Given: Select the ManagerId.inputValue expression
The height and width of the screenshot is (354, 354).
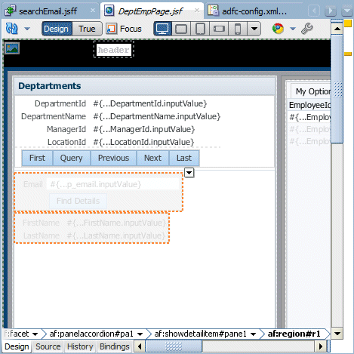Looking at the screenshot, I should [144, 129].
